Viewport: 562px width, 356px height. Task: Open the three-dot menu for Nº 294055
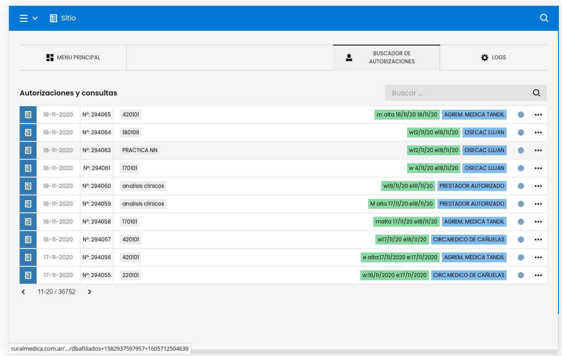[x=538, y=275]
